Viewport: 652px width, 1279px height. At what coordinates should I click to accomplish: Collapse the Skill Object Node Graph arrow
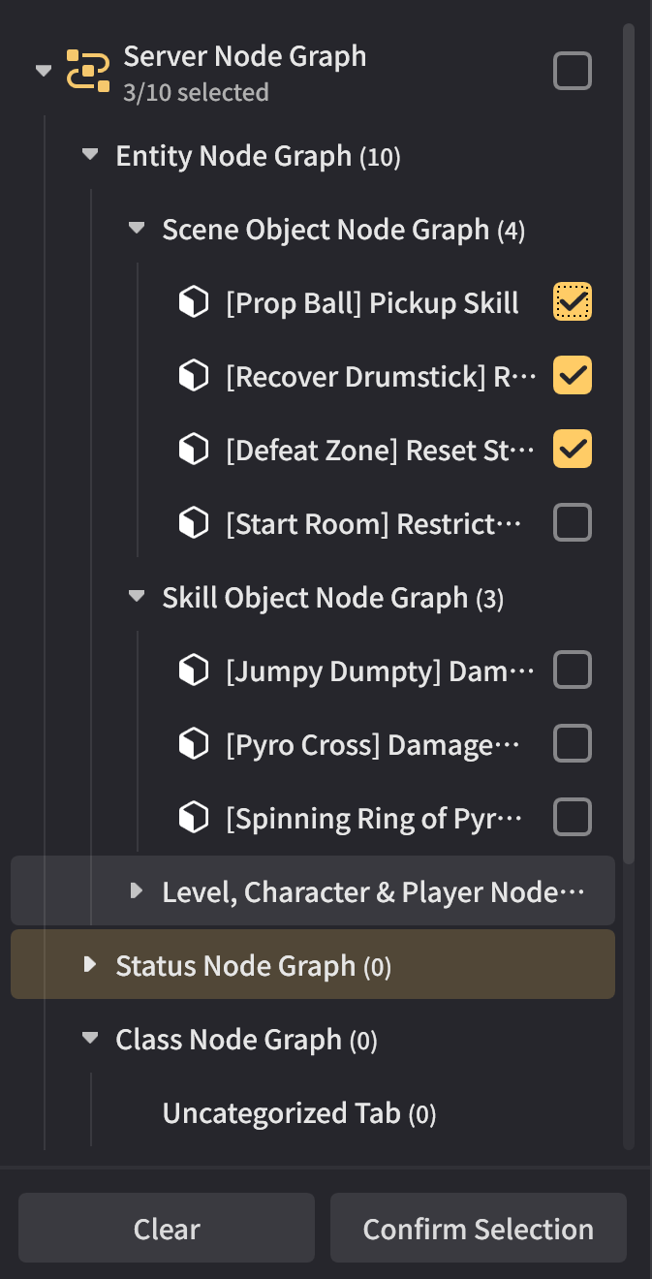[137, 598]
